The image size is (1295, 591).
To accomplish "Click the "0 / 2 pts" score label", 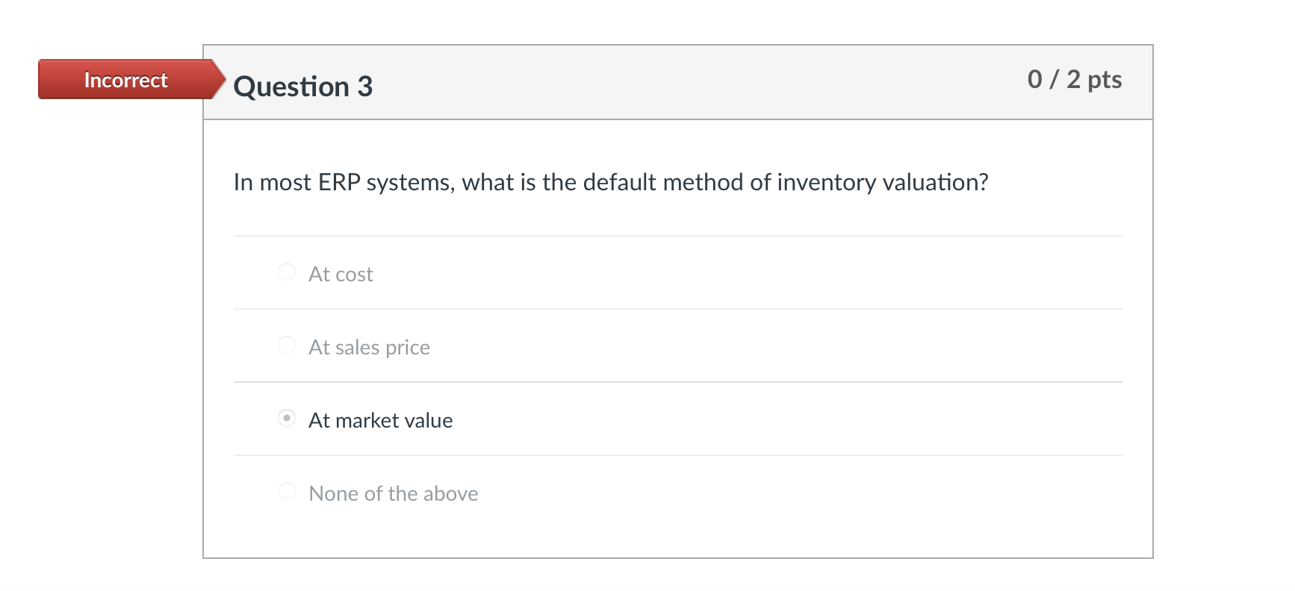I will pos(1074,80).
